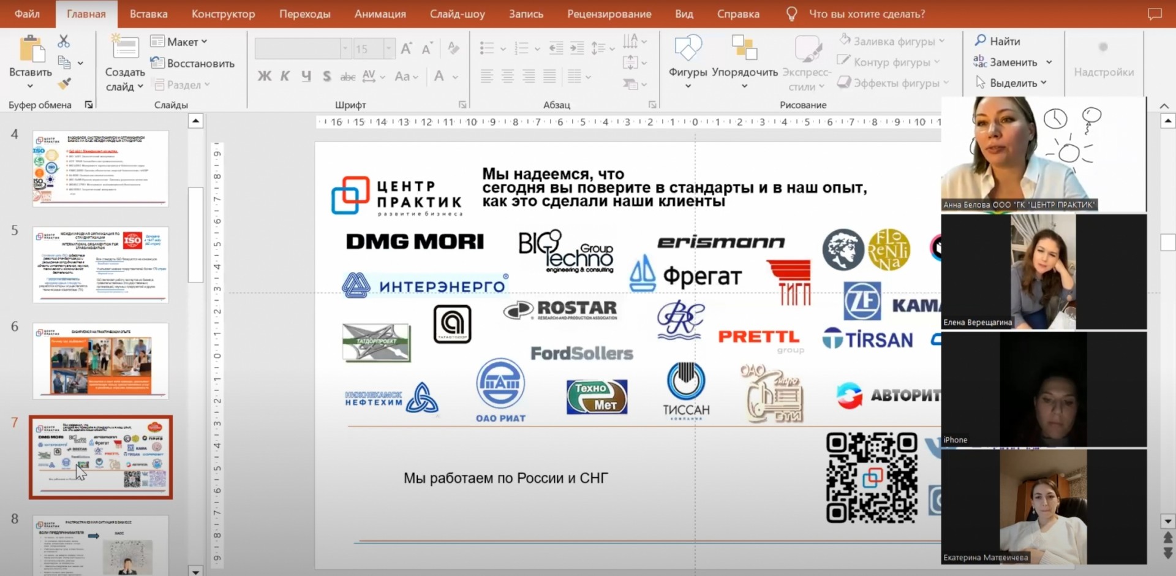Justify text alignment
The image size is (1176, 576).
pyautogui.click(x=549, y=77)
